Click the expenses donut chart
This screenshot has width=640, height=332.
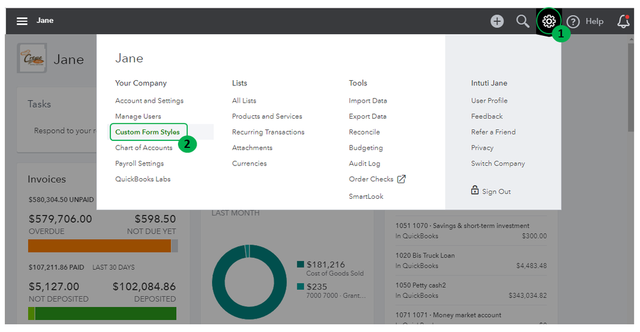(x=249, y=282)
